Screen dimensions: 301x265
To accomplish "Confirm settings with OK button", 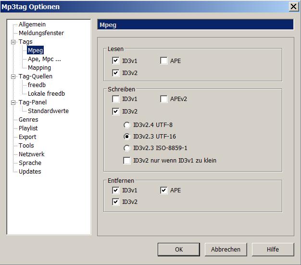I will pyautogui.click(x=179, y=250).
